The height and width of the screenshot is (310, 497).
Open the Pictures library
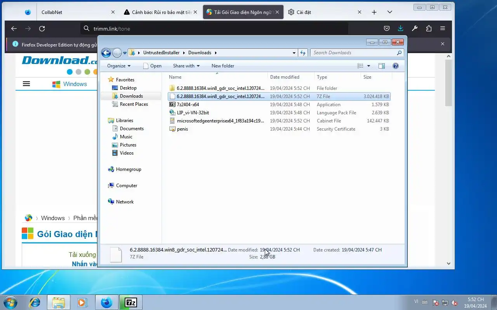(128, 145)
